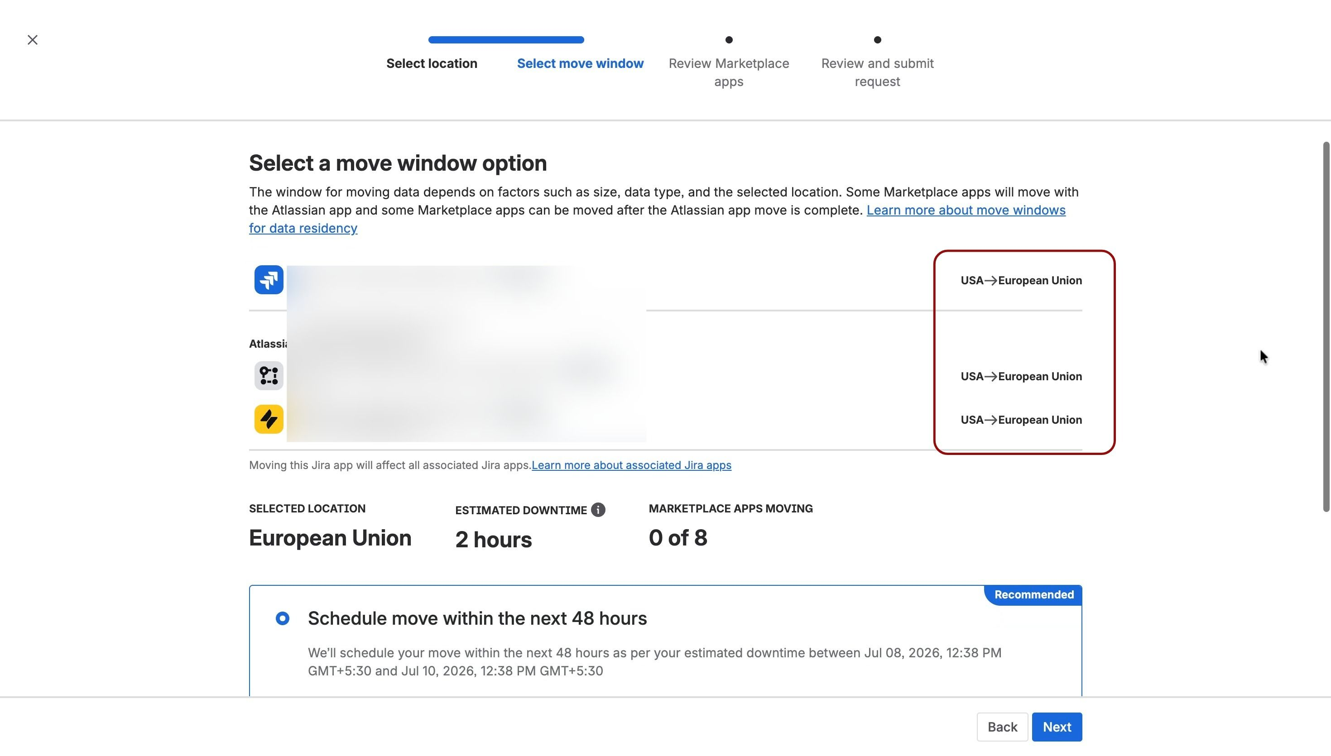
Task: Close the data residency wizard with X
Action: point(32,40)
